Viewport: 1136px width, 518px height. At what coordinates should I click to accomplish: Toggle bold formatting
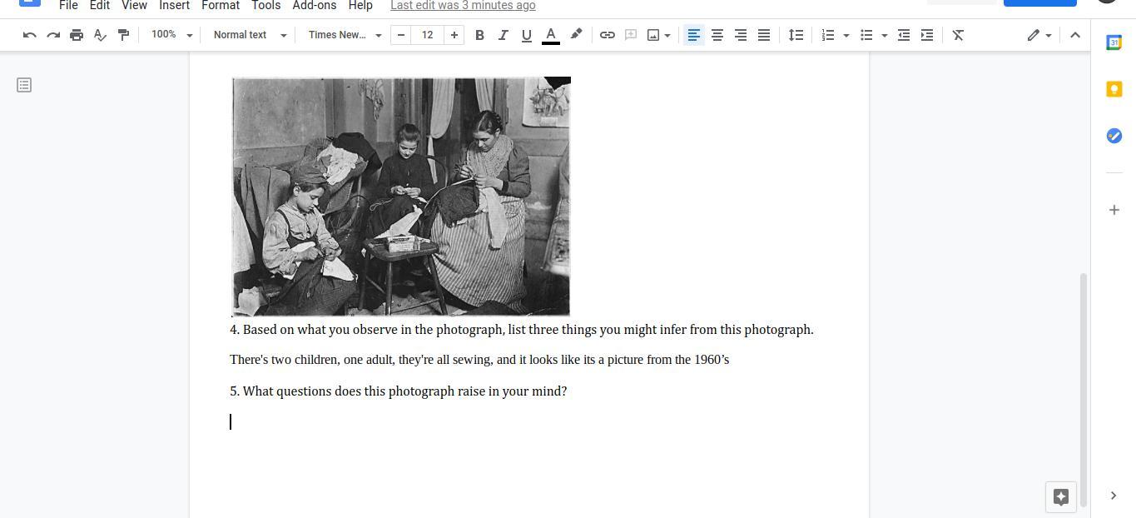coord(479,35)
